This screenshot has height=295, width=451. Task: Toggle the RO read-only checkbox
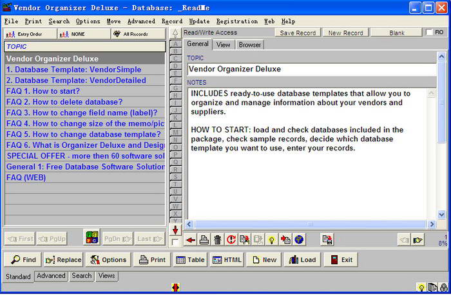429,32
